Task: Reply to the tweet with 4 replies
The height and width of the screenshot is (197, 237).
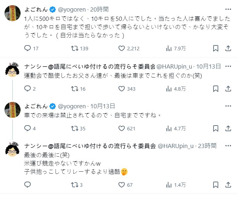Action: point(28,128)
